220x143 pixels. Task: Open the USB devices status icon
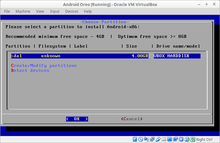pyautogui.click(x=158, y=139)
